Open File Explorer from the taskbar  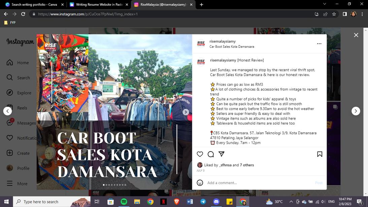[137, 202]
